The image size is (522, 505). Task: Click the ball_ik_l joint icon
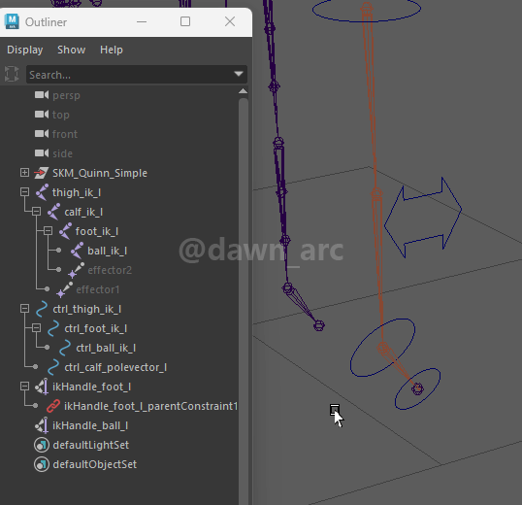pyautogui.click(x=78, y=251)
